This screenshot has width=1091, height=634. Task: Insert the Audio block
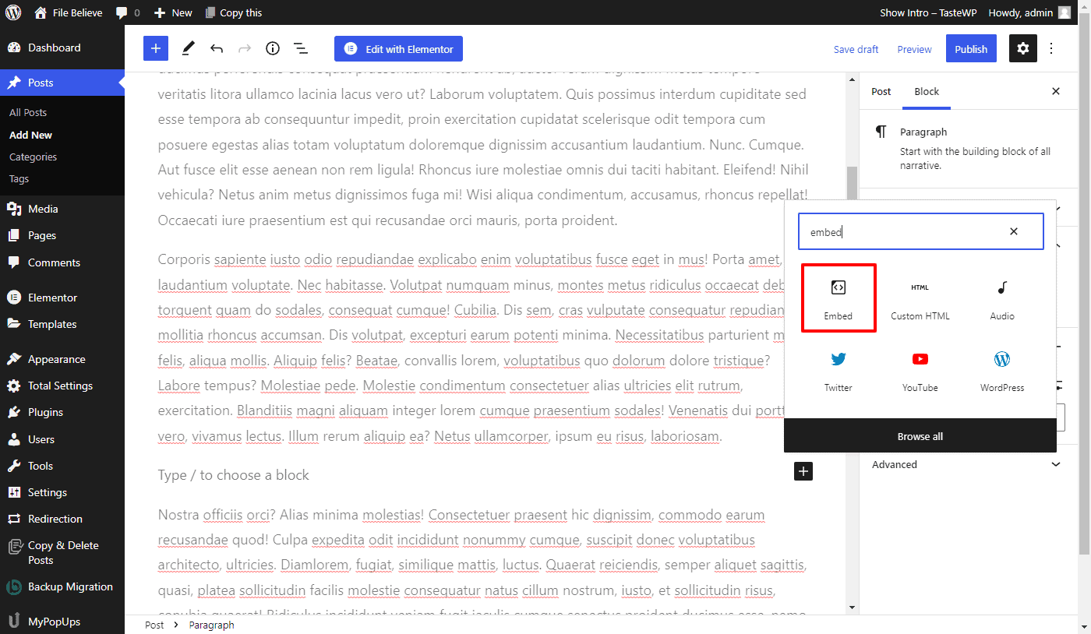[1002, 299]
